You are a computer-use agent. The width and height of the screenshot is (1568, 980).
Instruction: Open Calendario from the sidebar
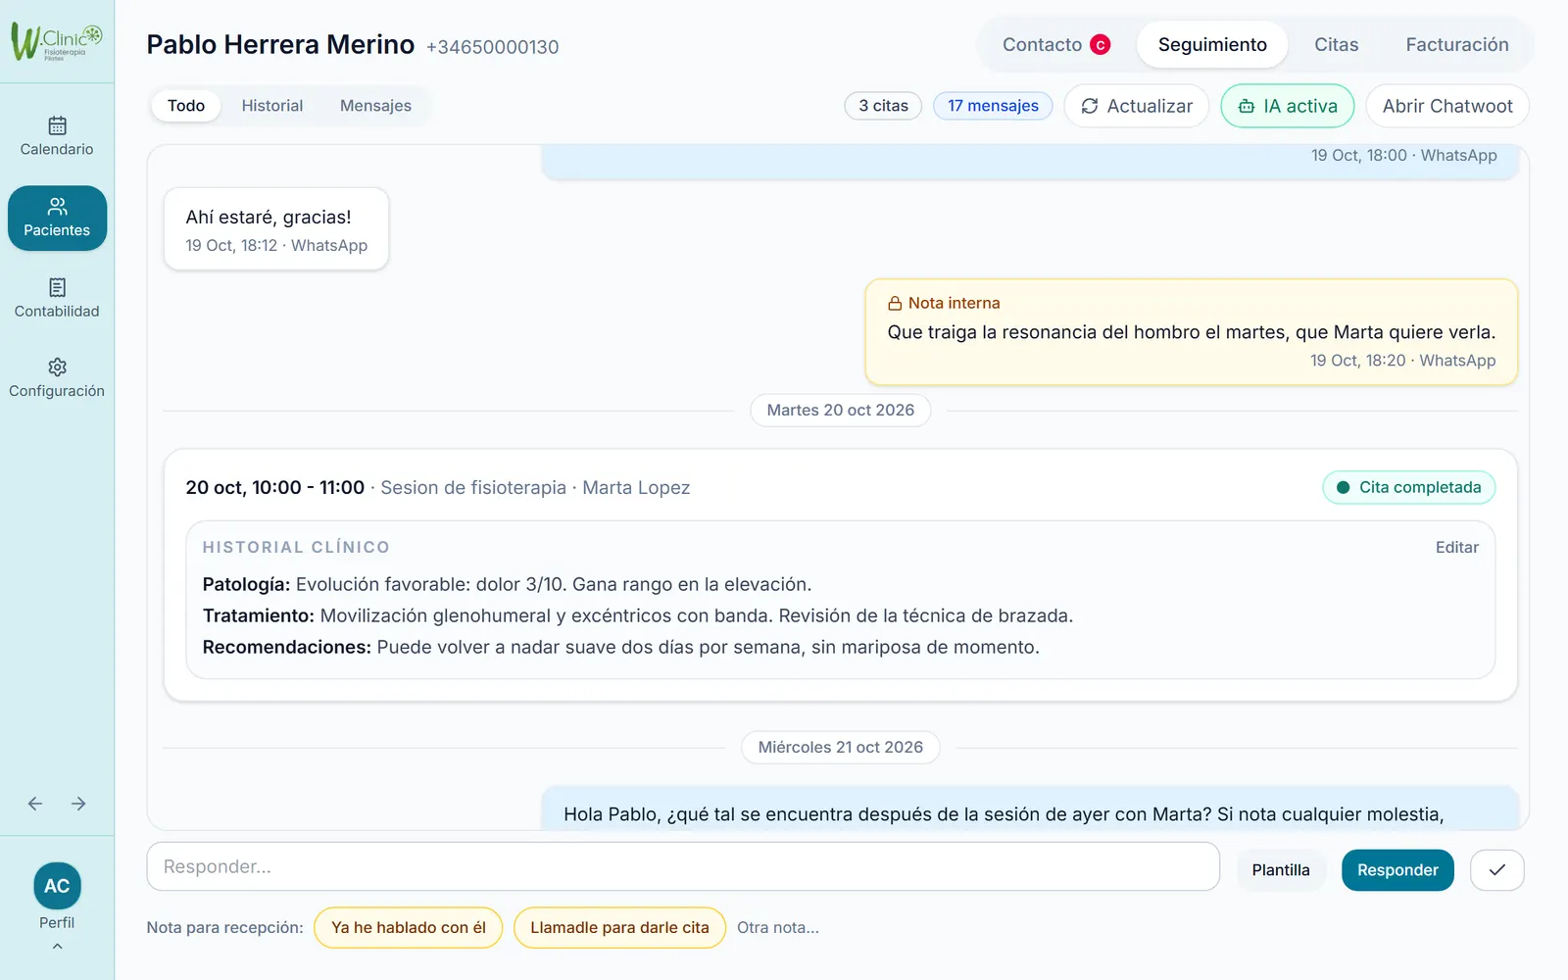57,136
